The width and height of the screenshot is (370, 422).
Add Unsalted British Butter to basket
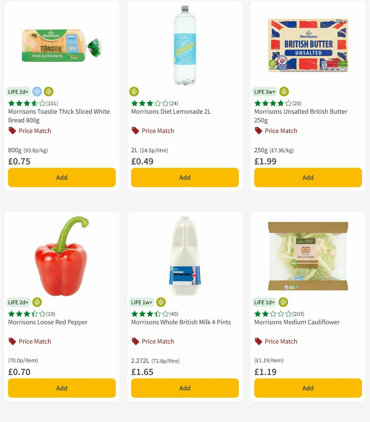point(308,177)
